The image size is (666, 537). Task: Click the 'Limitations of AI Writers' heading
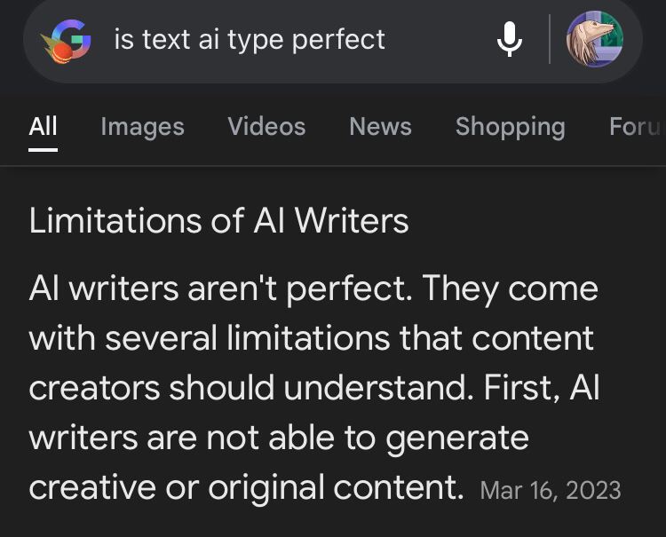click(x=218, y=221)
